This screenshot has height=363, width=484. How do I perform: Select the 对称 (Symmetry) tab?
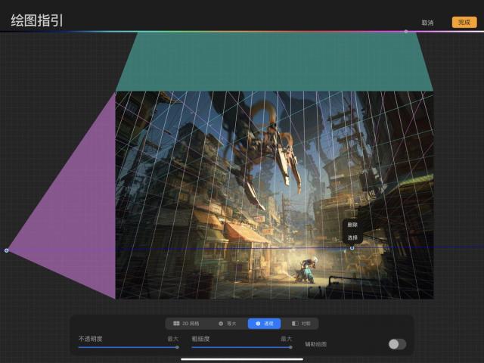coord(301,324)
